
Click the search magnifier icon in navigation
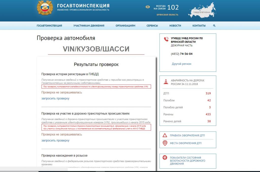[x=214, y=26]
